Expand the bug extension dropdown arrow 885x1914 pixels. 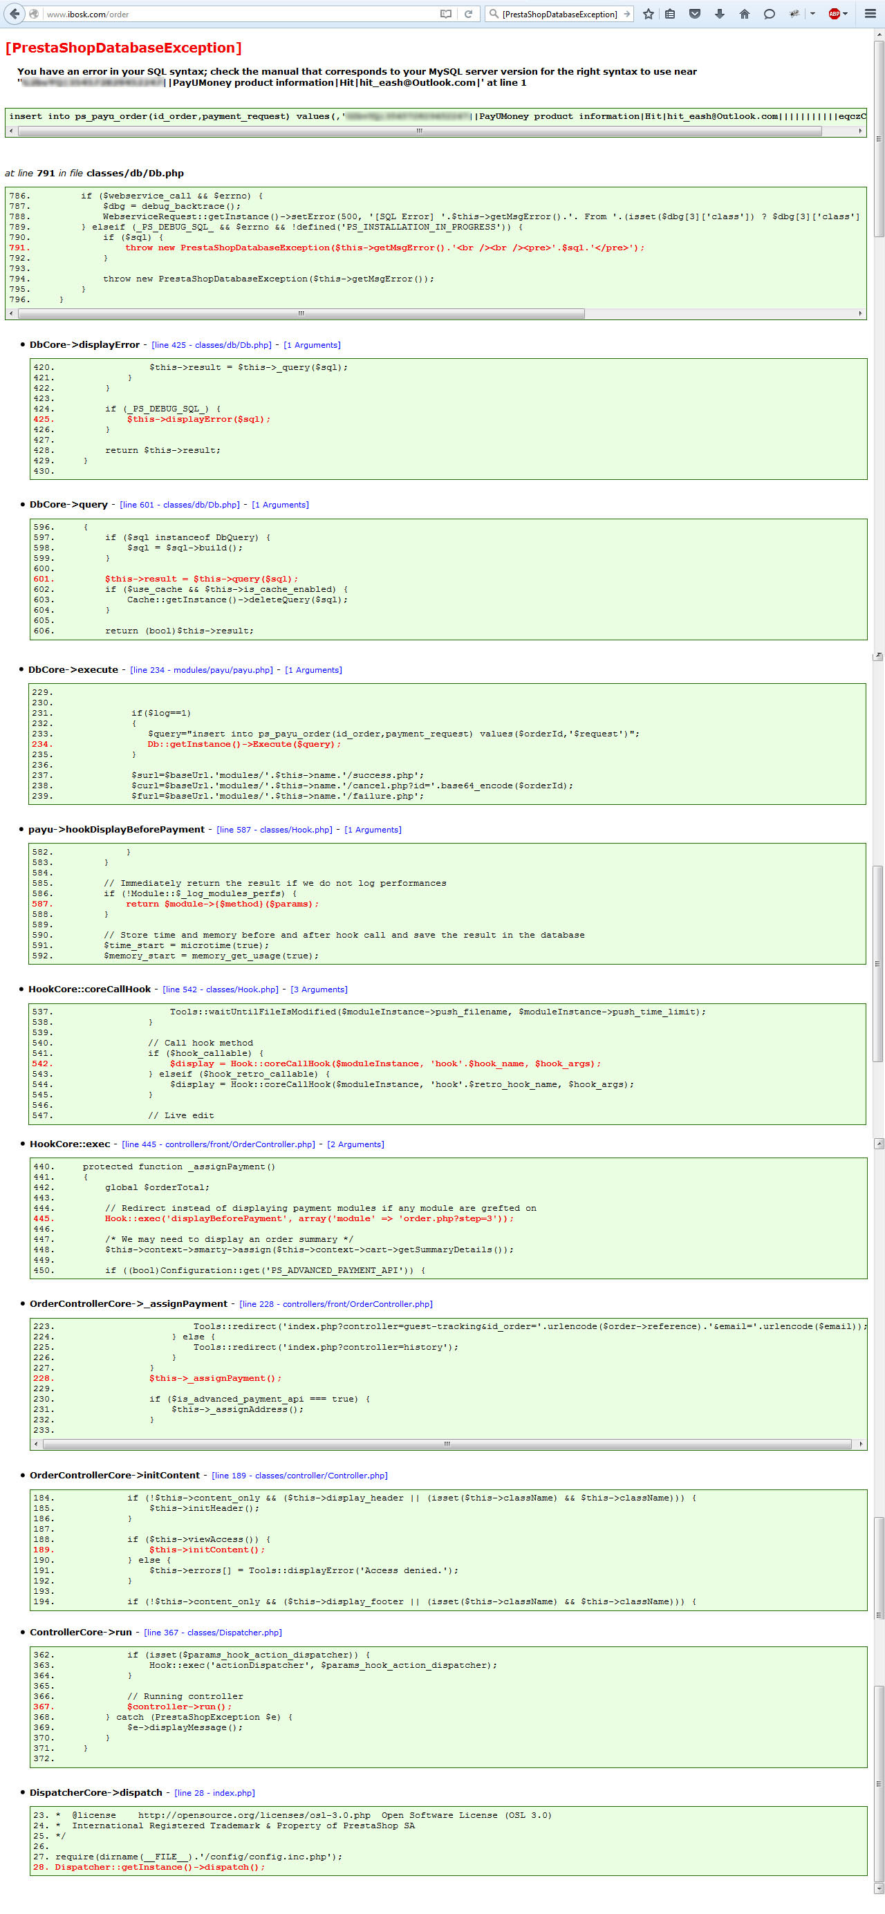(x=812, y=14)
